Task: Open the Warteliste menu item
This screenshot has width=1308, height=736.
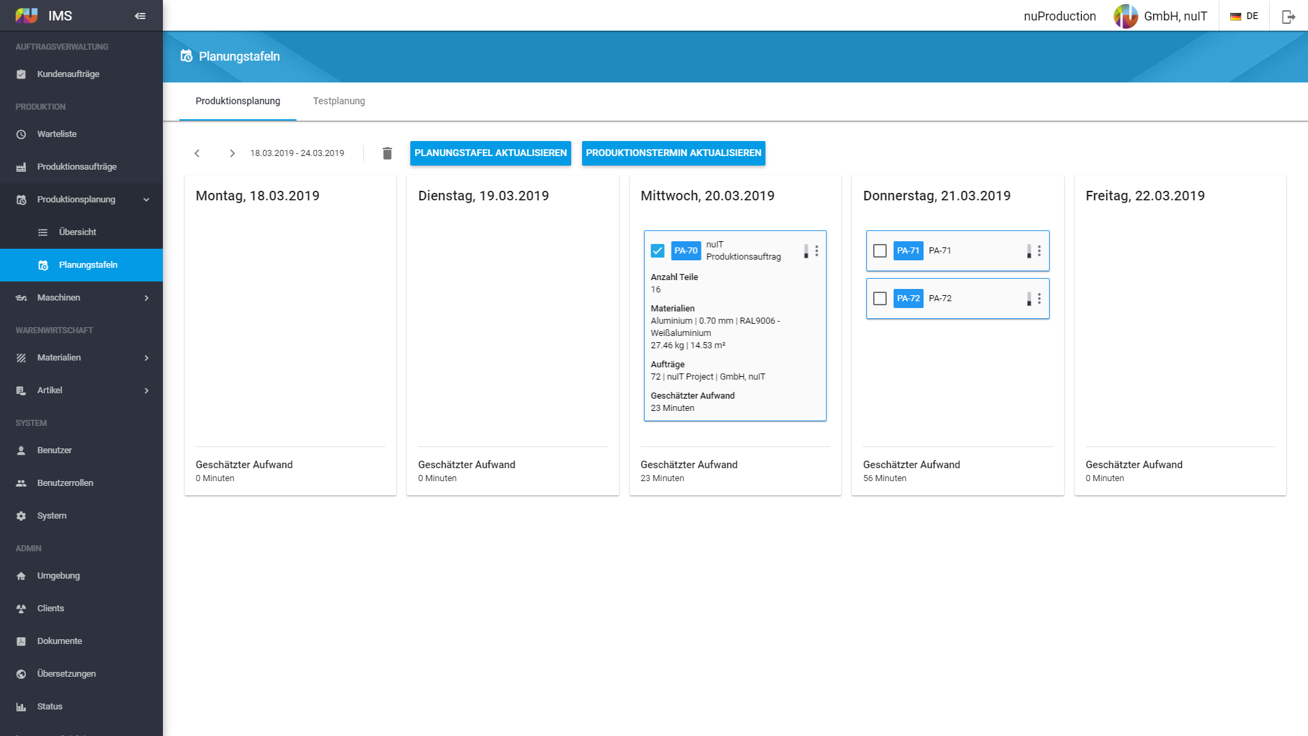Action: [81, 134]
